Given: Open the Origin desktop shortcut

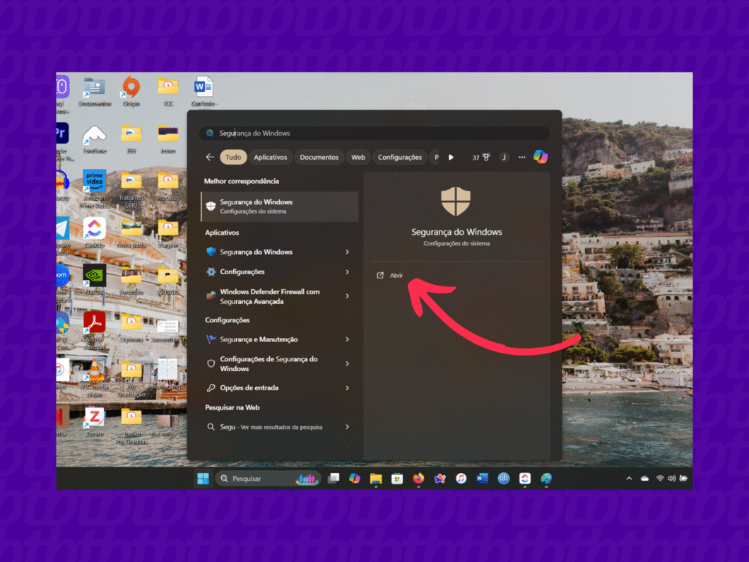Looking at the screenshot, I should point(131,90).
